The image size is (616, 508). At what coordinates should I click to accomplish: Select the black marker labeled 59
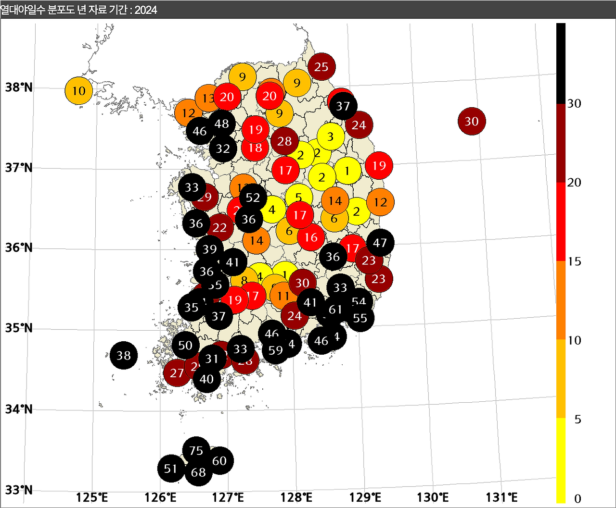(x=276, y=350)
